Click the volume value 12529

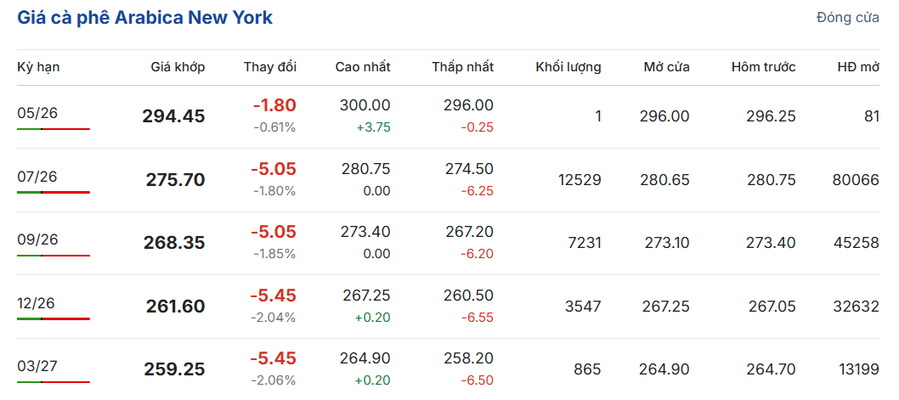click(580, 180)
